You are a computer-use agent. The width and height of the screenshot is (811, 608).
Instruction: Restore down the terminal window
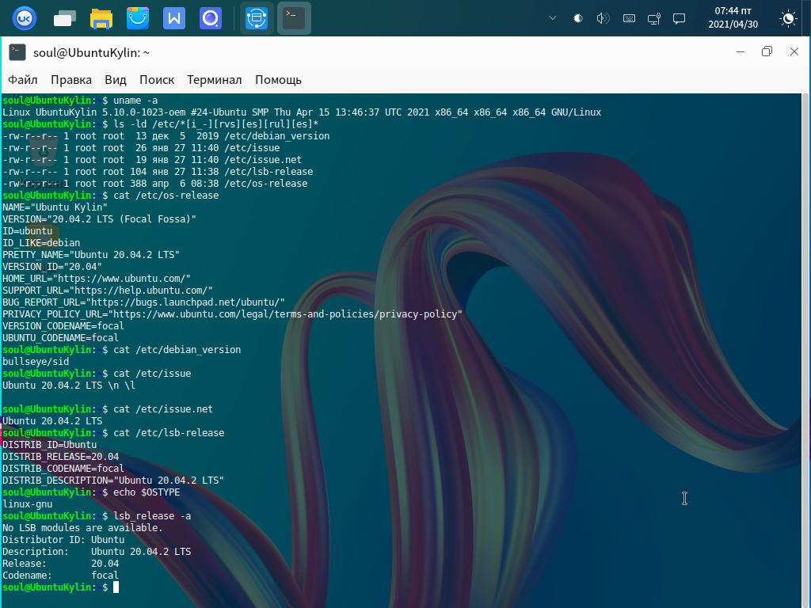tap(767, 51)
